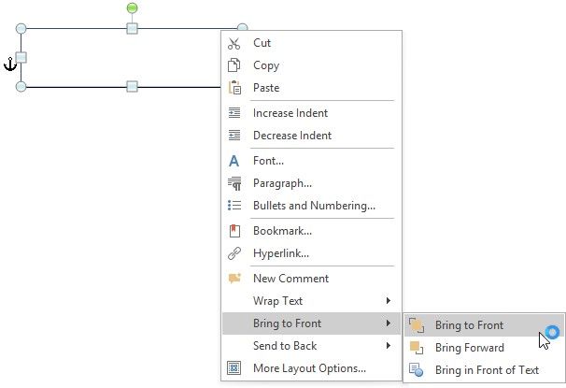The width and height of the screenshot is (566, 388).
Task: Choose Paragraph... from the context menu
Action: tap(282, 183)
